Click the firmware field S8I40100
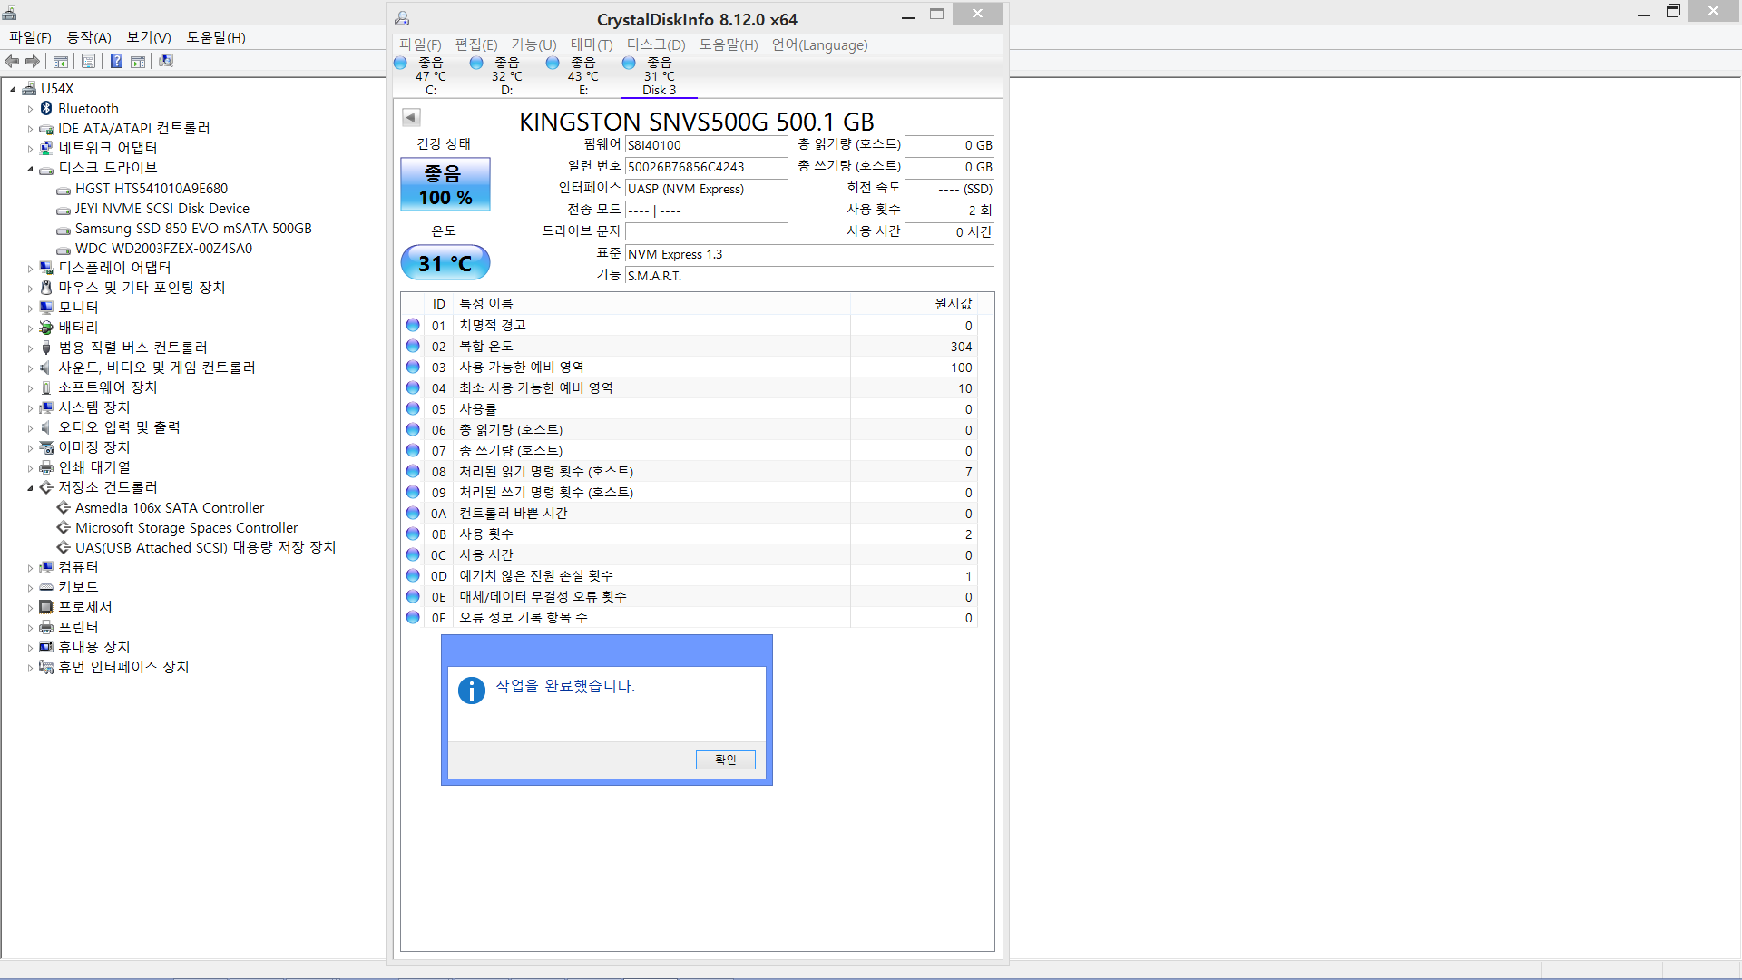Image resolution: width=1742 pixels, height=980 pixels. click(x=706, y=145)
